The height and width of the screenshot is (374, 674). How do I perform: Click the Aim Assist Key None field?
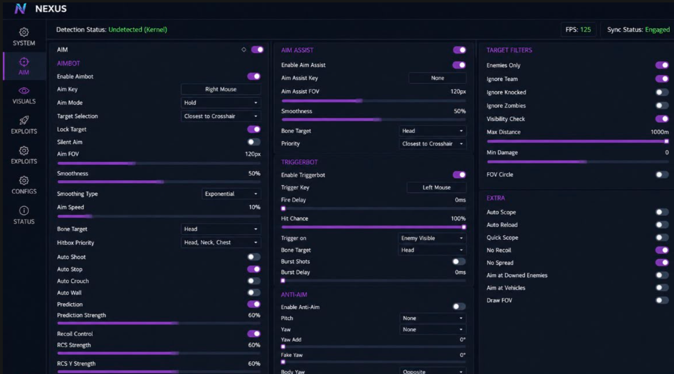click(437, 78)
